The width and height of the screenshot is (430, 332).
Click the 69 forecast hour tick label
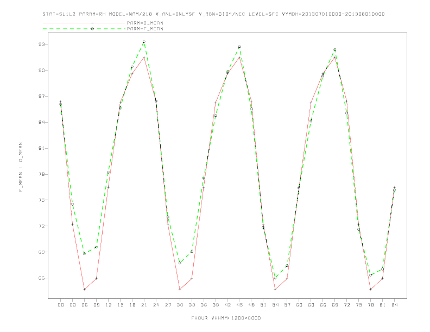point(335,305)
